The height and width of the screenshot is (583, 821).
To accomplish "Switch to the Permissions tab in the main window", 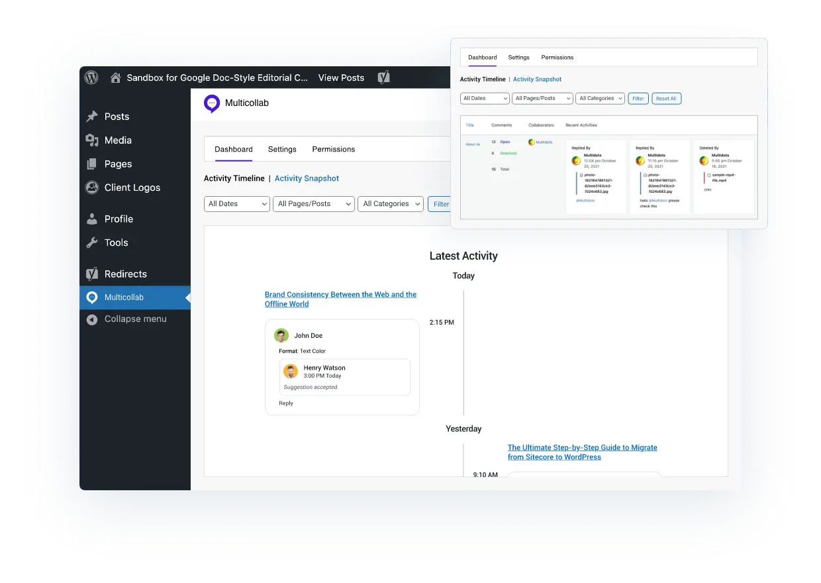I will click(334, 149).
